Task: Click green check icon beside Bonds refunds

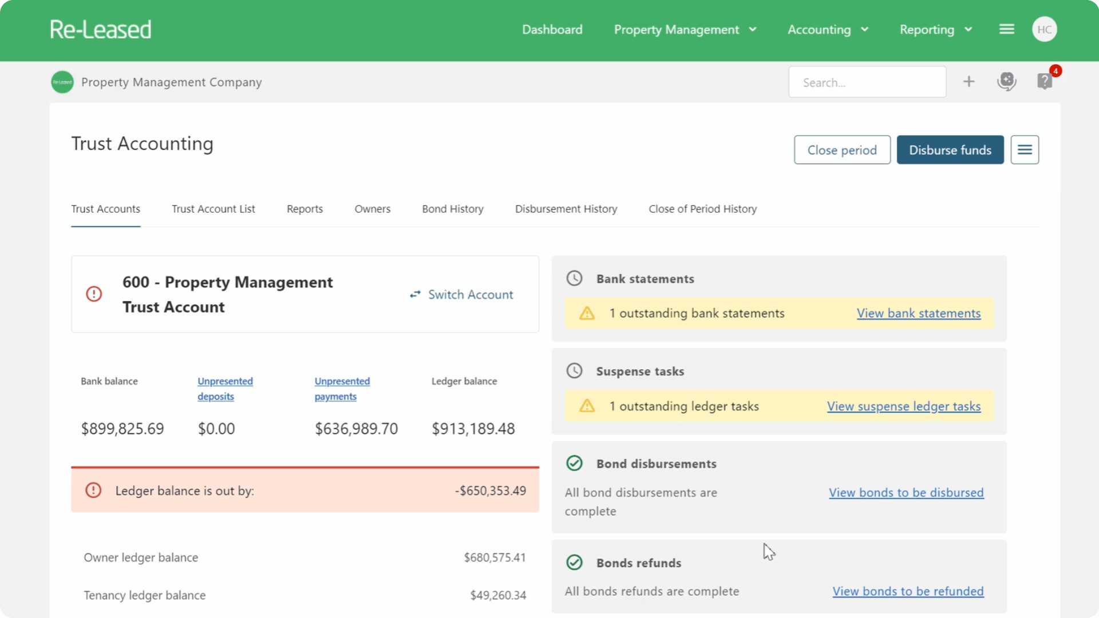Action: coord(574,562)
